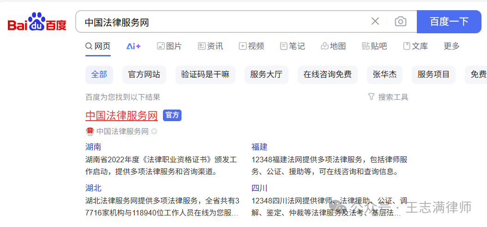487x227 pixels.
Task: Expand the 更多 menu
Action: (451, 46)
